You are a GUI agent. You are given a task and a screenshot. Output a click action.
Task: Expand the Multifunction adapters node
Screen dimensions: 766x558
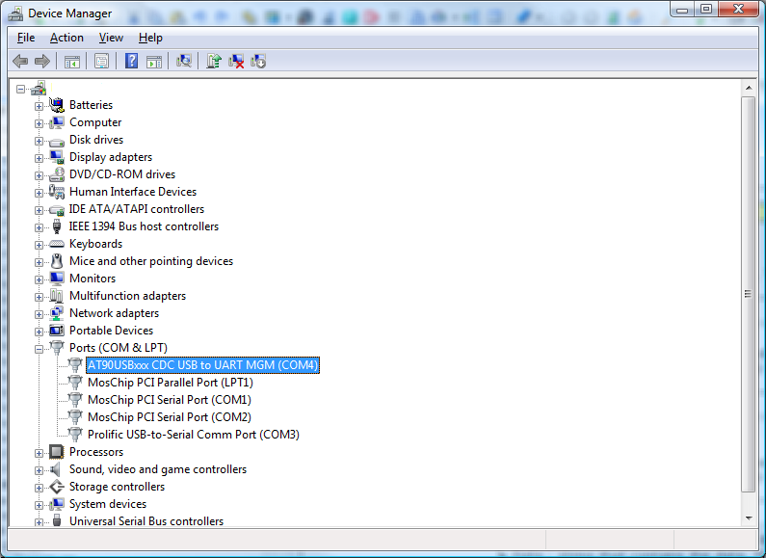(39, 297)
